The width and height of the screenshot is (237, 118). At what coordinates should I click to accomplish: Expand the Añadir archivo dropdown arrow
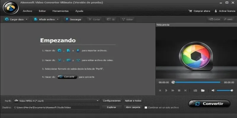[57, 19]
